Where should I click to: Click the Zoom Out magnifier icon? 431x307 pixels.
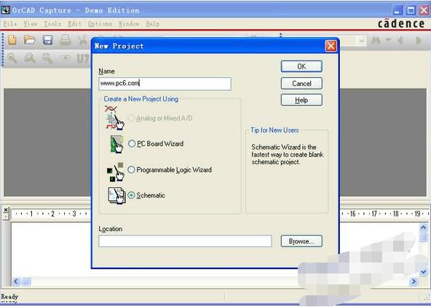(30, 58)
